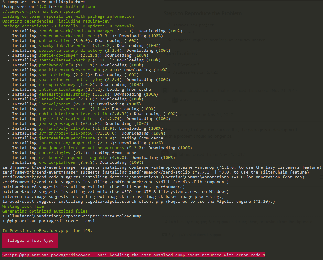This screenshot has width=323, height=260.
Task: Click the jenssegers/agent package name
Action: coord(58,123)
